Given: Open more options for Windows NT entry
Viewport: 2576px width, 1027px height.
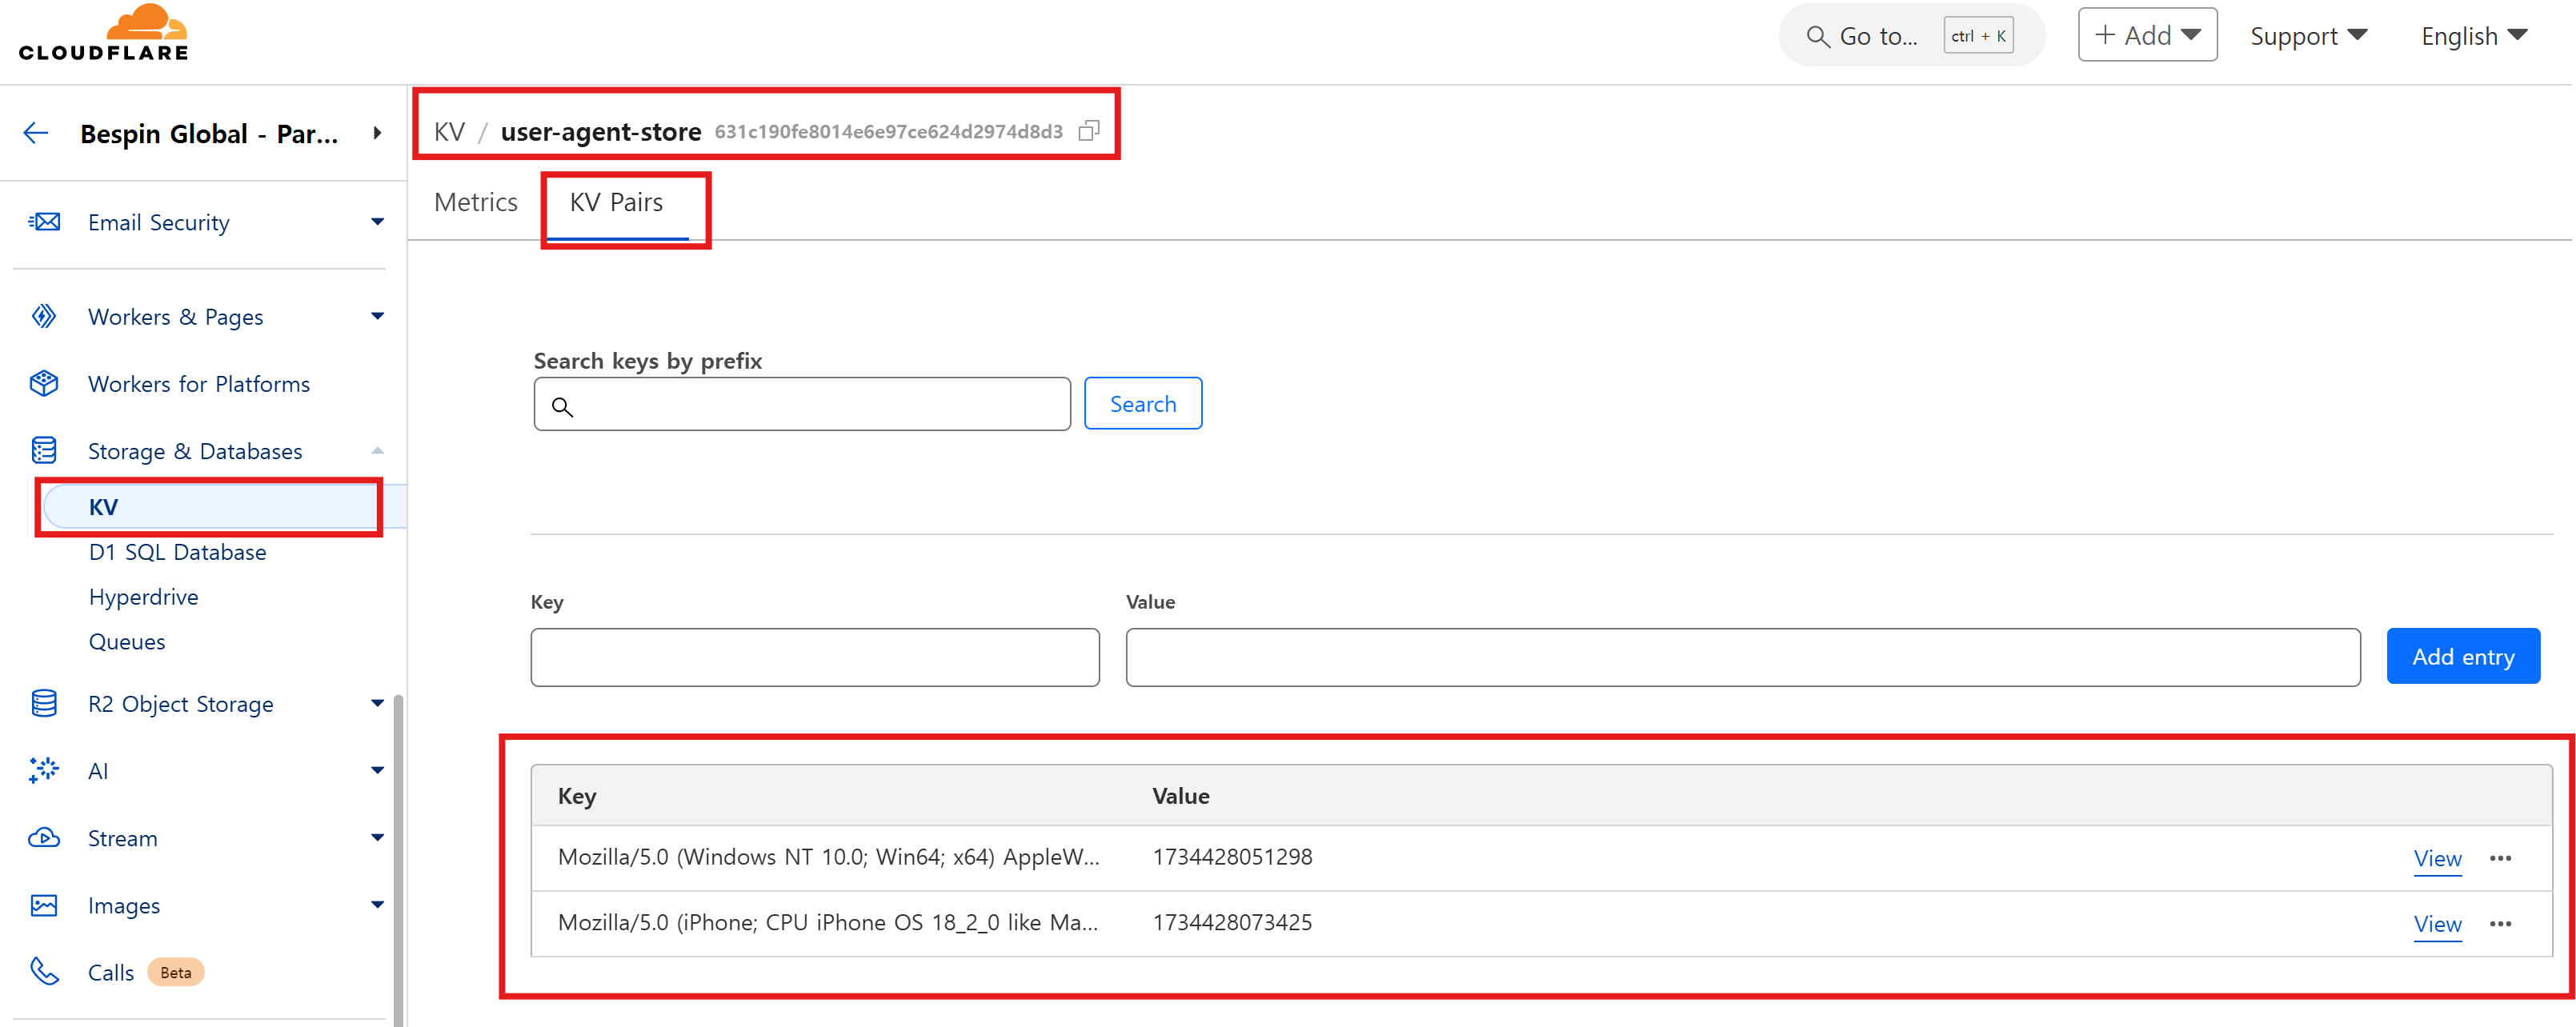Looking at the screenshot, I should (x=2500, y=858).
